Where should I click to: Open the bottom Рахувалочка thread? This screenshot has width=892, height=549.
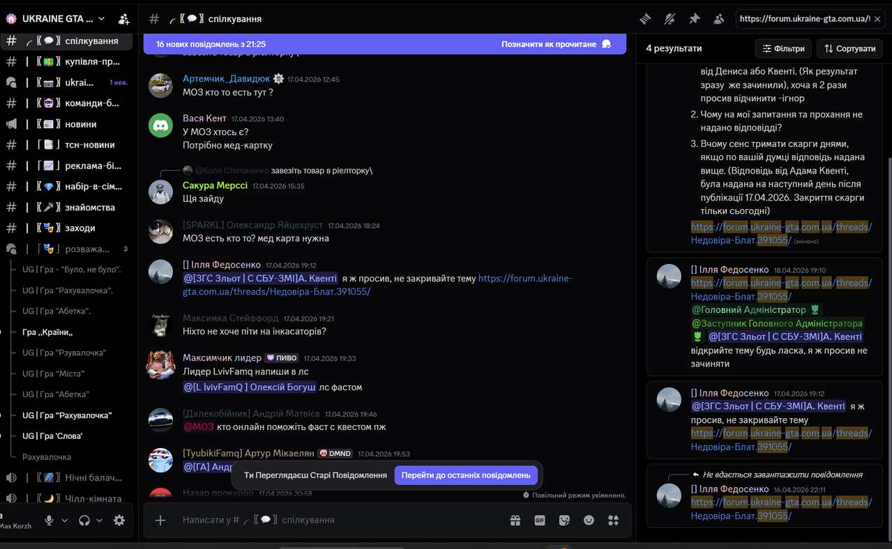click(47, 457)
